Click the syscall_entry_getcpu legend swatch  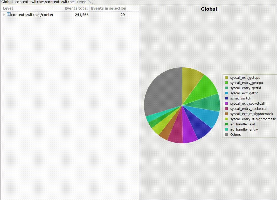coord(226,83)
